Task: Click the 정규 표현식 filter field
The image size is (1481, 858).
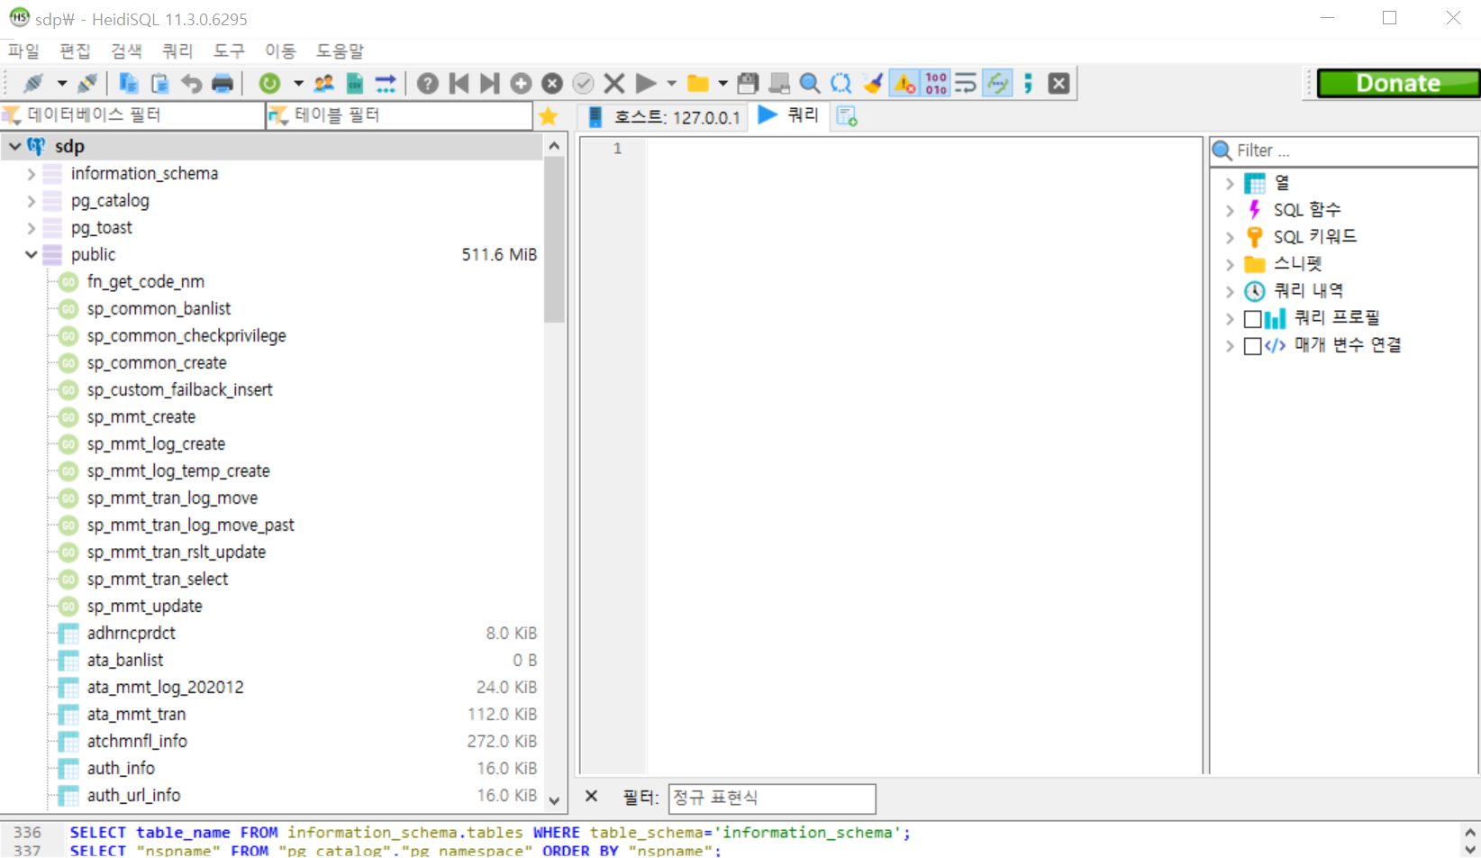Action: tap(772, 799)
